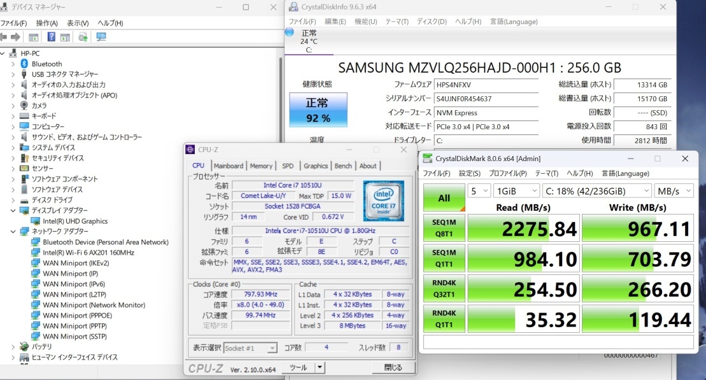Image resolution: width=706 pixels, height=380 pixels.
Task: Collapse the ディスプレイ アダプター node
Action: coord(13,210)
